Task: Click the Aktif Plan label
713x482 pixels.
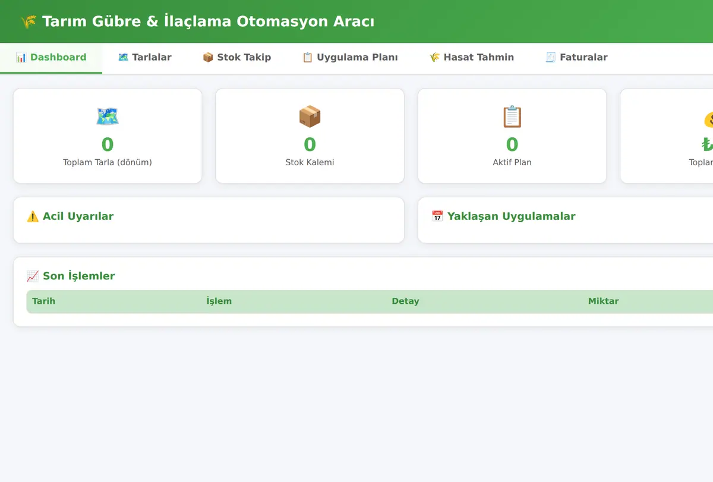Action: 512,162
